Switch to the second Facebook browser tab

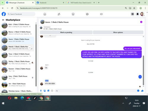coord(50,3)
